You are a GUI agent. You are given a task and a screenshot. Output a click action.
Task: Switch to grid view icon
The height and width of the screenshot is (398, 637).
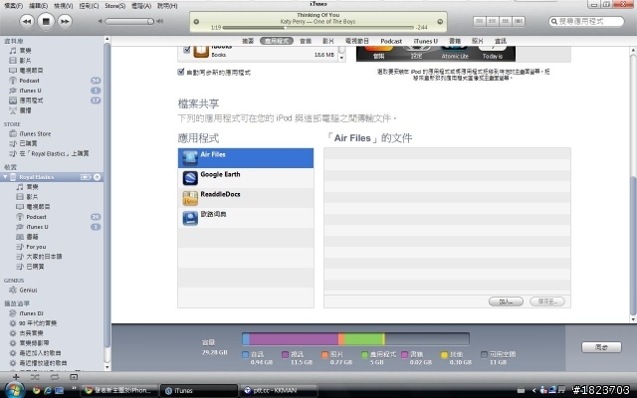coord(506,21)
